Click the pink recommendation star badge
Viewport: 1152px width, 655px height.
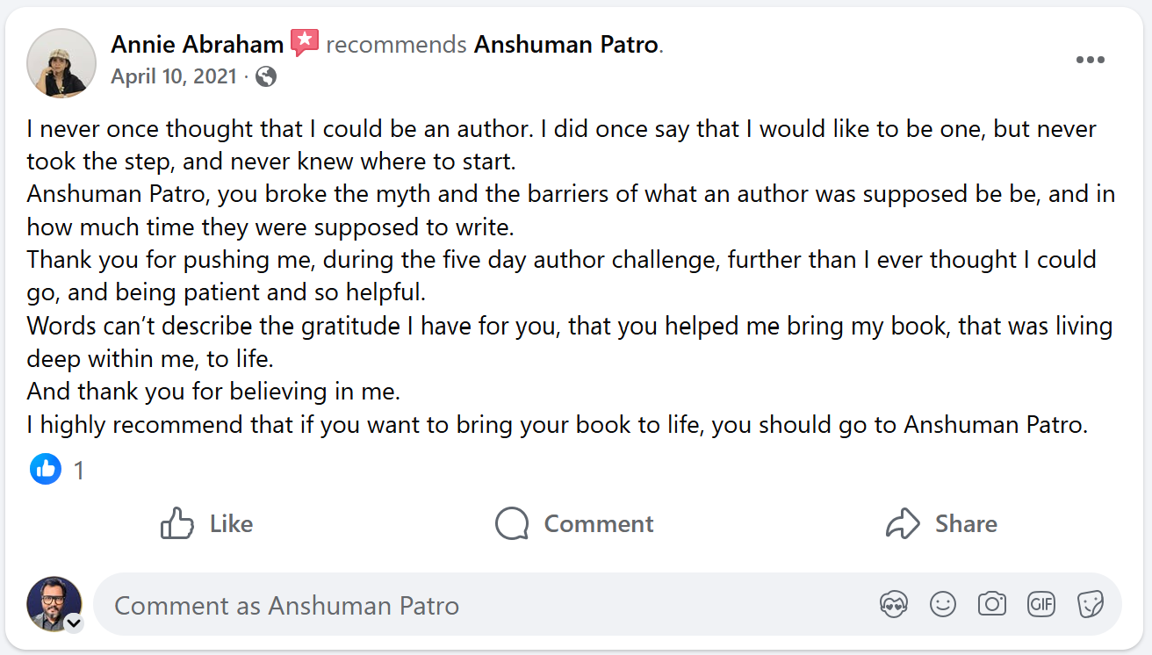point(304,42)
